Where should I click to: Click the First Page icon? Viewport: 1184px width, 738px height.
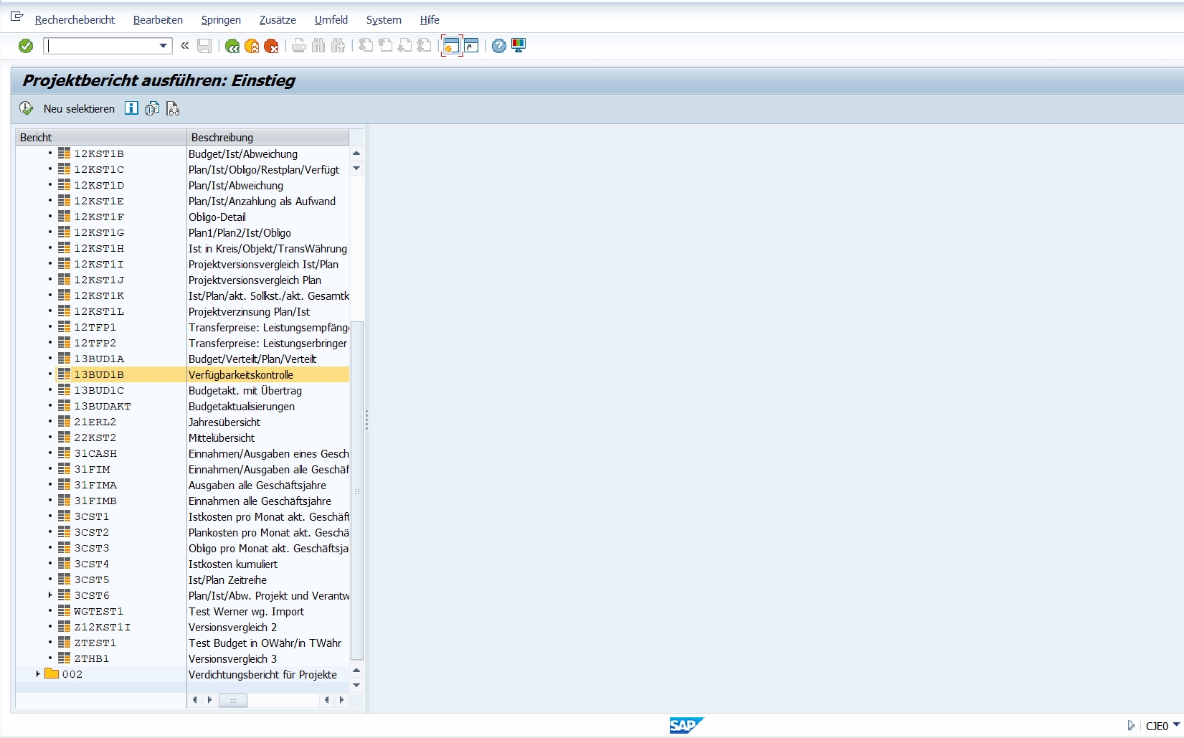click(x=366, y=46)
